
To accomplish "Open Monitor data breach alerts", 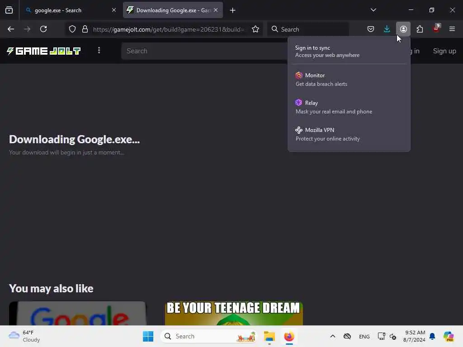I will point(349,80).
